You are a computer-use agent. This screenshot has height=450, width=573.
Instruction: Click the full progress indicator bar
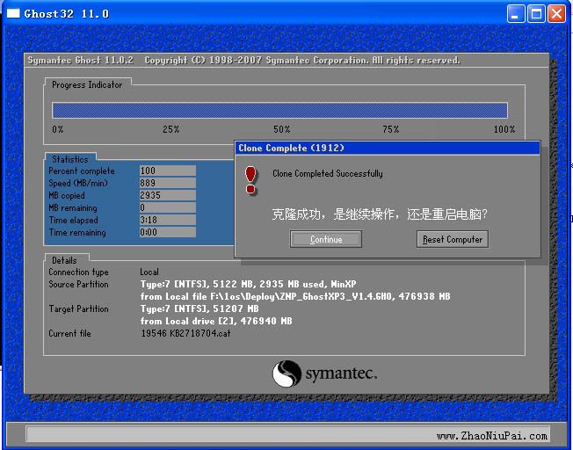pos(280,110)
